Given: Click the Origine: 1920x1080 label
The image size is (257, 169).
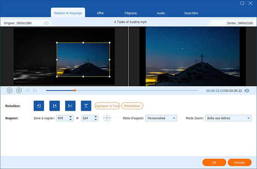Looking at the screenshot, I should coord(18,23).
